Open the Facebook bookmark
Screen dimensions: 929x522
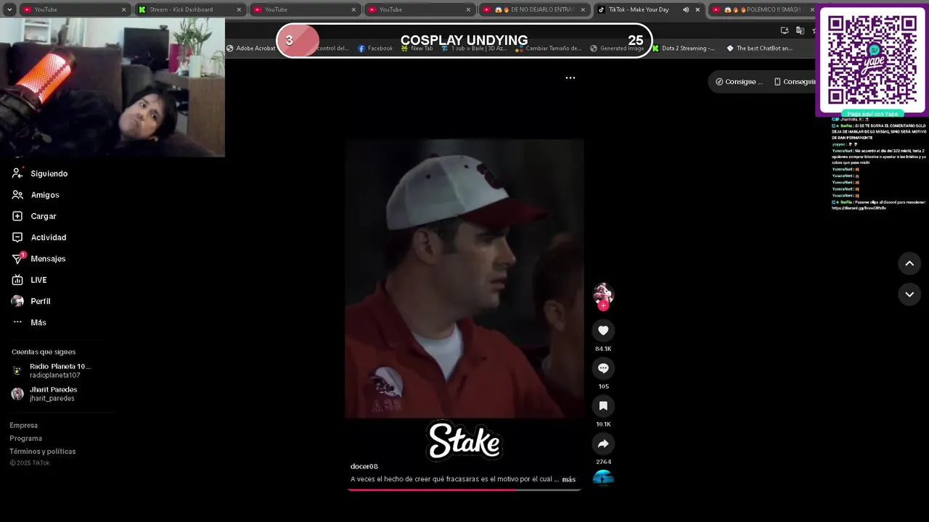tap(375, 49)
